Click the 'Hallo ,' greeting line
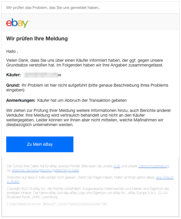This screenshot has width=181, height=219. [12, 52]
